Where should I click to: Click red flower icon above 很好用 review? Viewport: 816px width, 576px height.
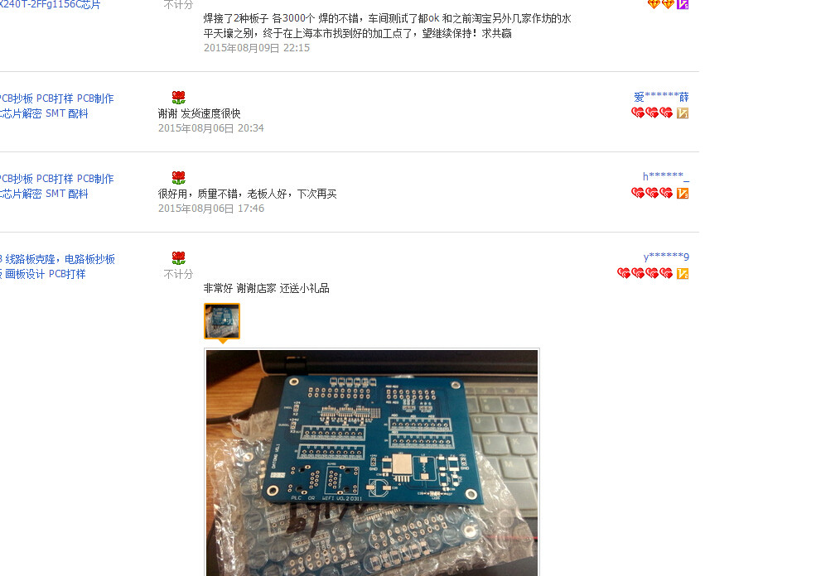click(x=178, y=178)
